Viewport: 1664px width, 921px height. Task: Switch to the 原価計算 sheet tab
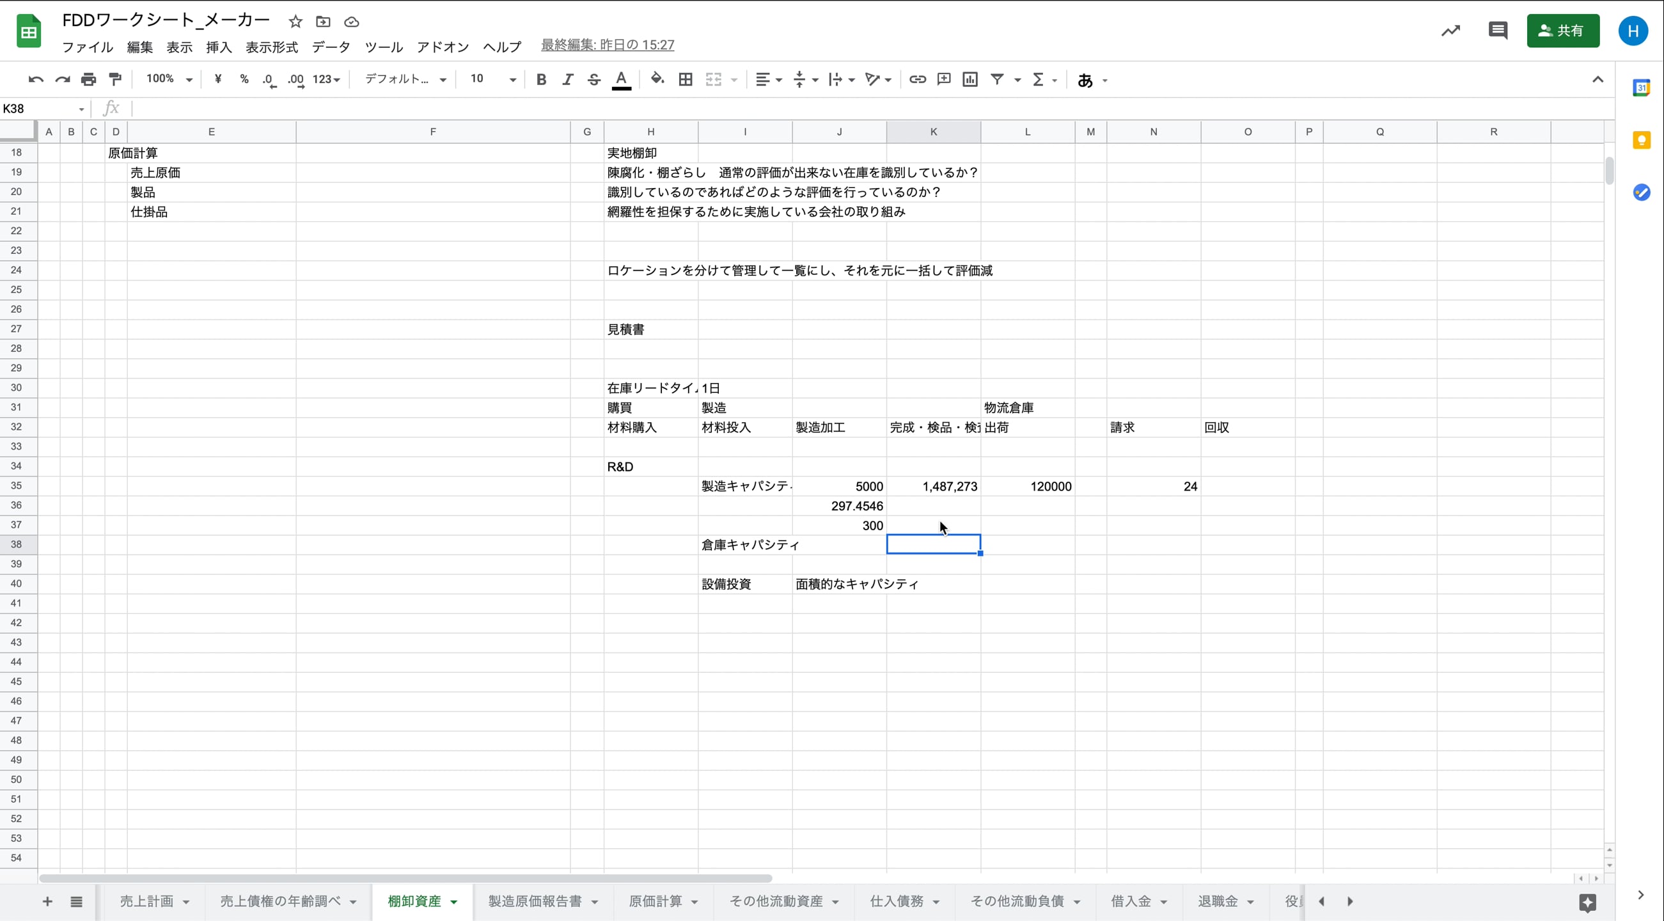tap(656, 902)
